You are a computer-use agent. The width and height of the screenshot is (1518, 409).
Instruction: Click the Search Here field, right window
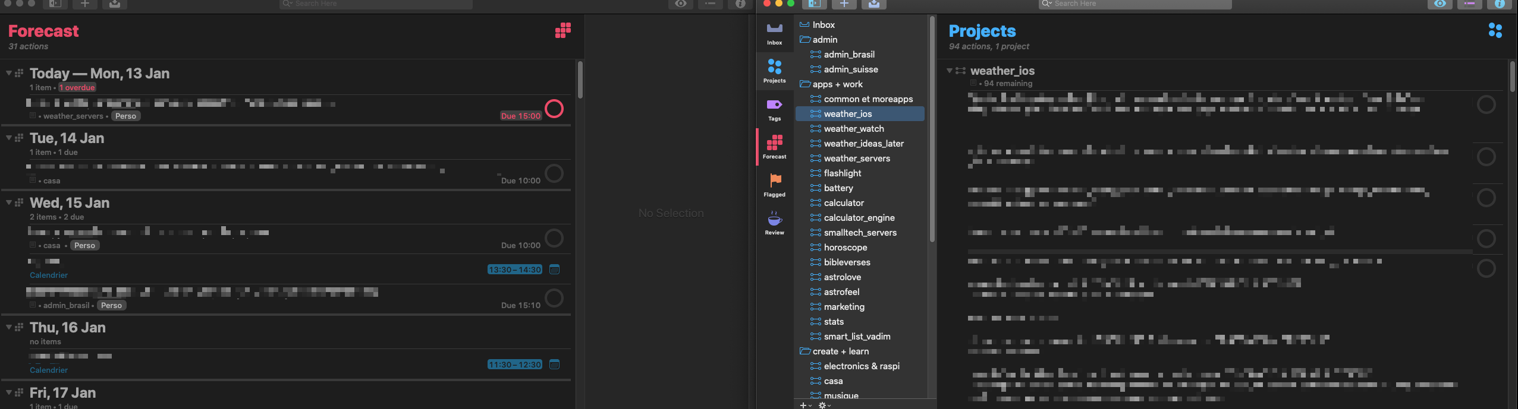pyautogui.click(x=1134, y=4)
